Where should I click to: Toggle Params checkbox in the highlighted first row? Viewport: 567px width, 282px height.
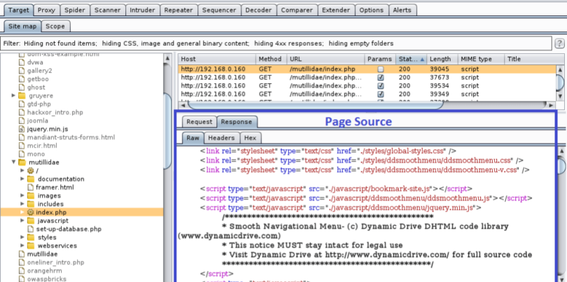pos(381,69)
